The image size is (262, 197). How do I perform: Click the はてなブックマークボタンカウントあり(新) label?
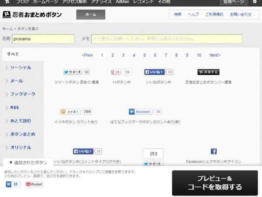145,122
